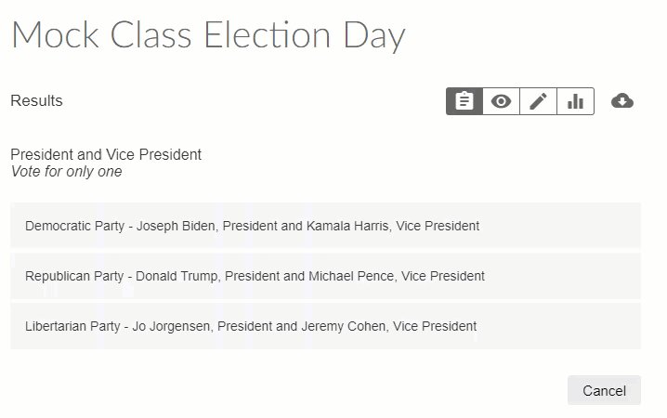Click the Cancel button

[x=604, y=390]
